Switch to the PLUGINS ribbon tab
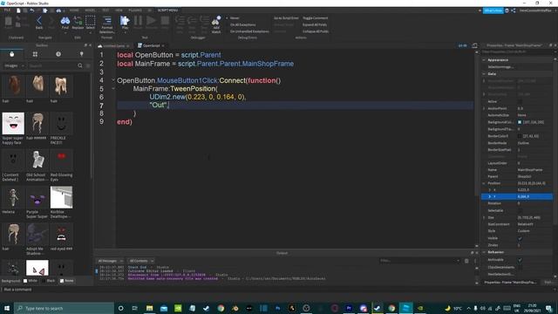This screenshot has height=314, width=558. [x=135, y=10]
